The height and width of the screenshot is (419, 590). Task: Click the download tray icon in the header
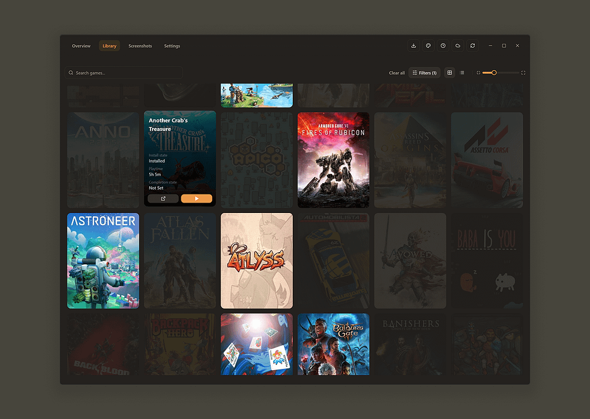point(413,46)
